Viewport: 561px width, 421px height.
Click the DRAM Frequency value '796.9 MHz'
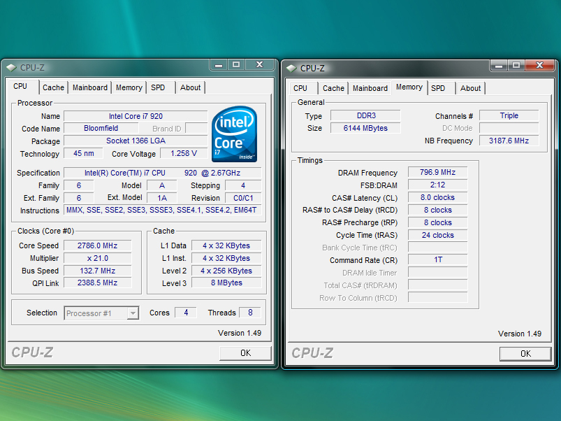coord(437,173)
